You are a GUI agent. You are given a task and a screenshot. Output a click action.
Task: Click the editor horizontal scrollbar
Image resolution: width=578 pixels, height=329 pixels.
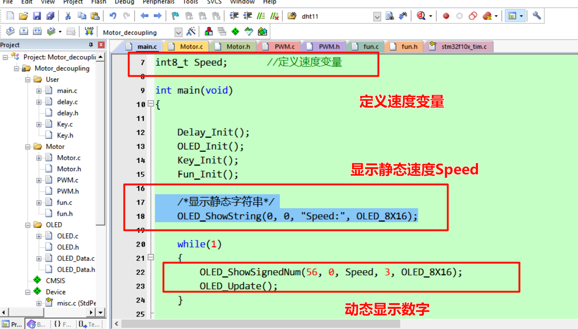coord(260,324)
